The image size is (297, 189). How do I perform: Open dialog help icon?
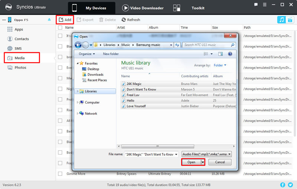230,54
